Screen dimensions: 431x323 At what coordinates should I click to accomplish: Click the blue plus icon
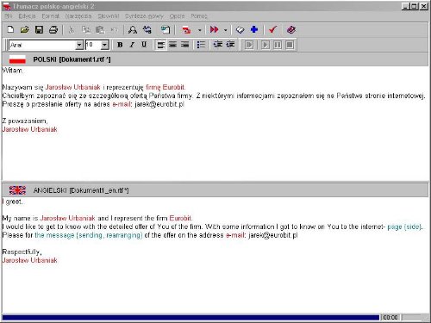coord(254,29)
